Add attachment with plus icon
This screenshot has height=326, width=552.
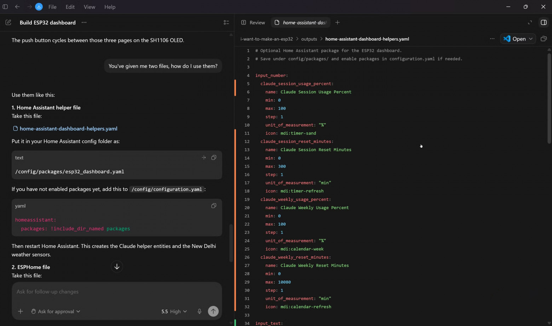click(x=21, y=311)
